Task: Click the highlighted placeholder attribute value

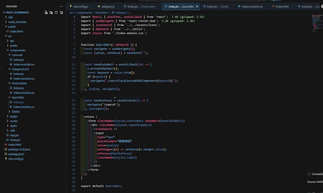Action: point(124,141)
